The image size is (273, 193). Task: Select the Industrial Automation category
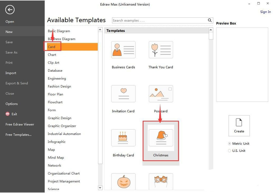[x=64, y=134]
